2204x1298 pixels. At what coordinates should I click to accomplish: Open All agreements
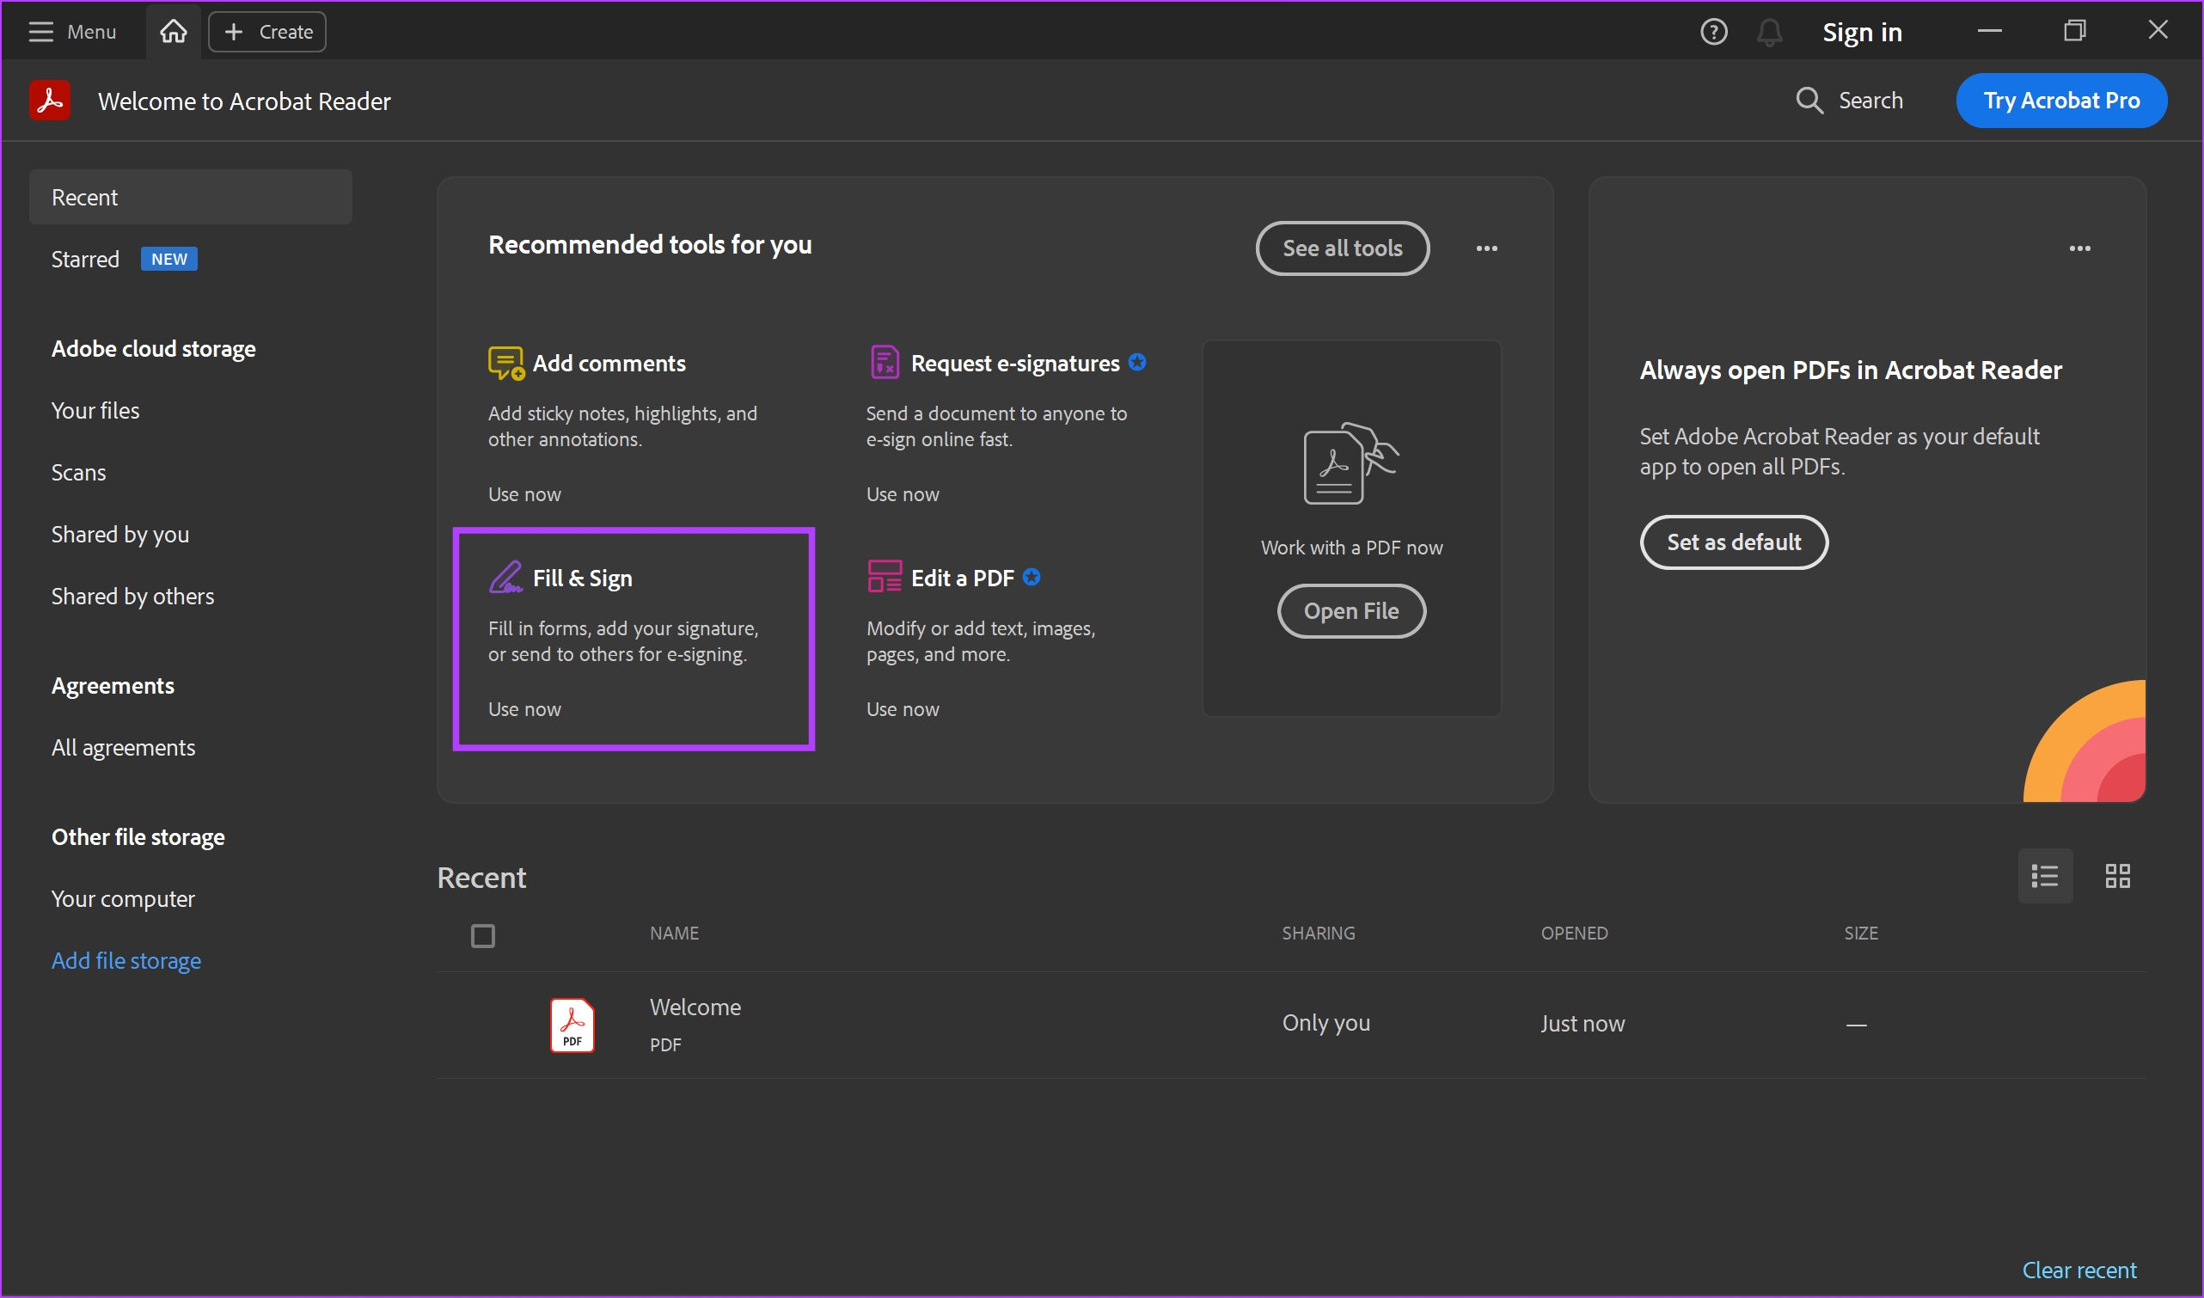123,748
